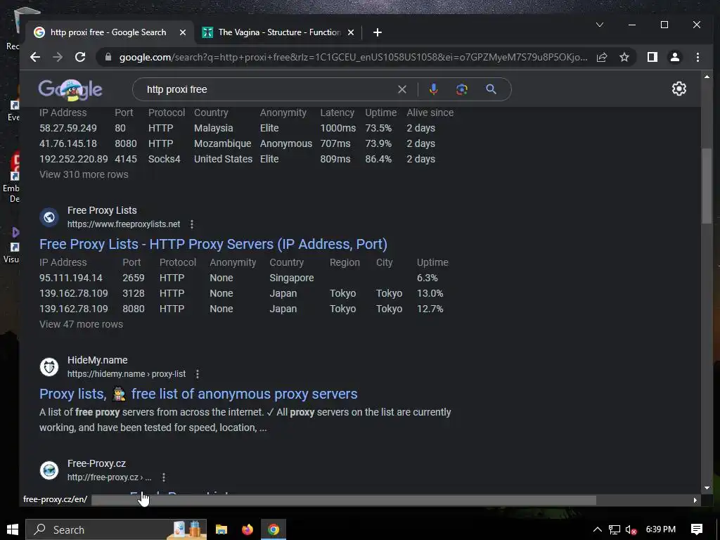Start voice search with microphone
The height and width of the screenshot is (540, 720).
pos(433,89)
